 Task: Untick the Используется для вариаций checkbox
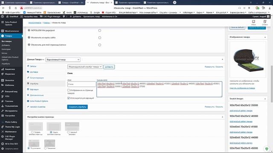pyautogui.click(x=69, y=98)
